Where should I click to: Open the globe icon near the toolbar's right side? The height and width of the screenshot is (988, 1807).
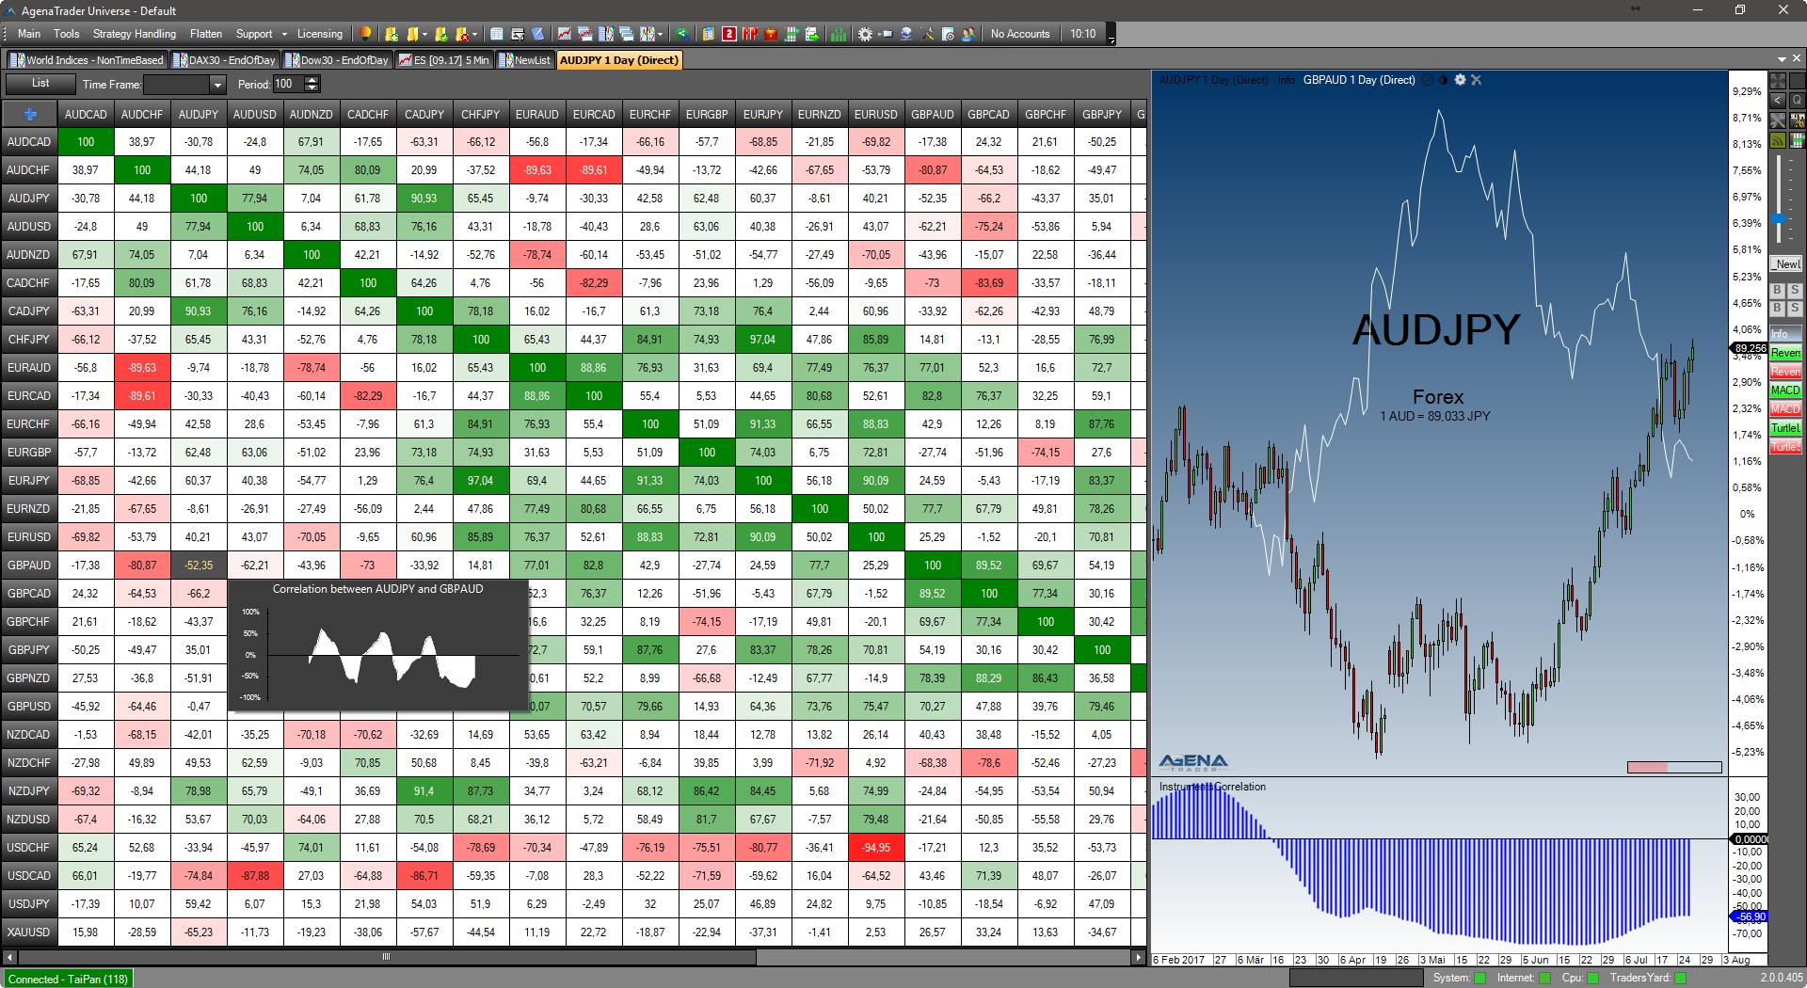tap(904, 34)
